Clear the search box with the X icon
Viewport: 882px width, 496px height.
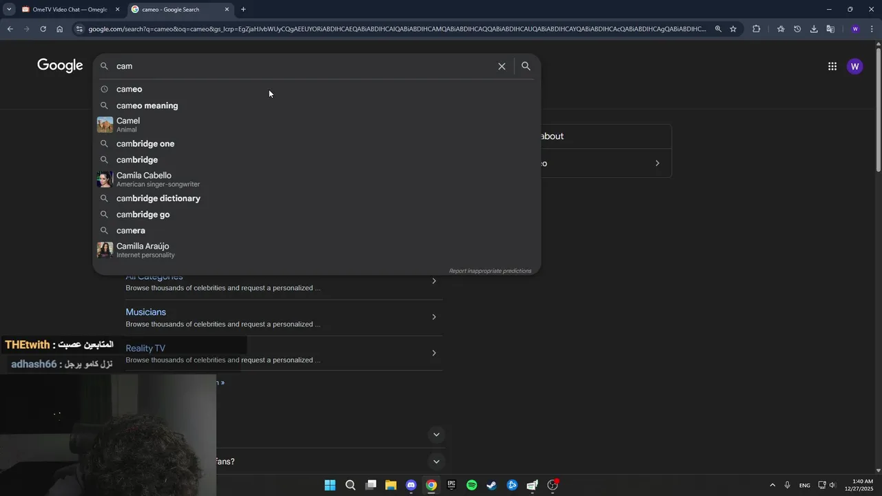502,66
